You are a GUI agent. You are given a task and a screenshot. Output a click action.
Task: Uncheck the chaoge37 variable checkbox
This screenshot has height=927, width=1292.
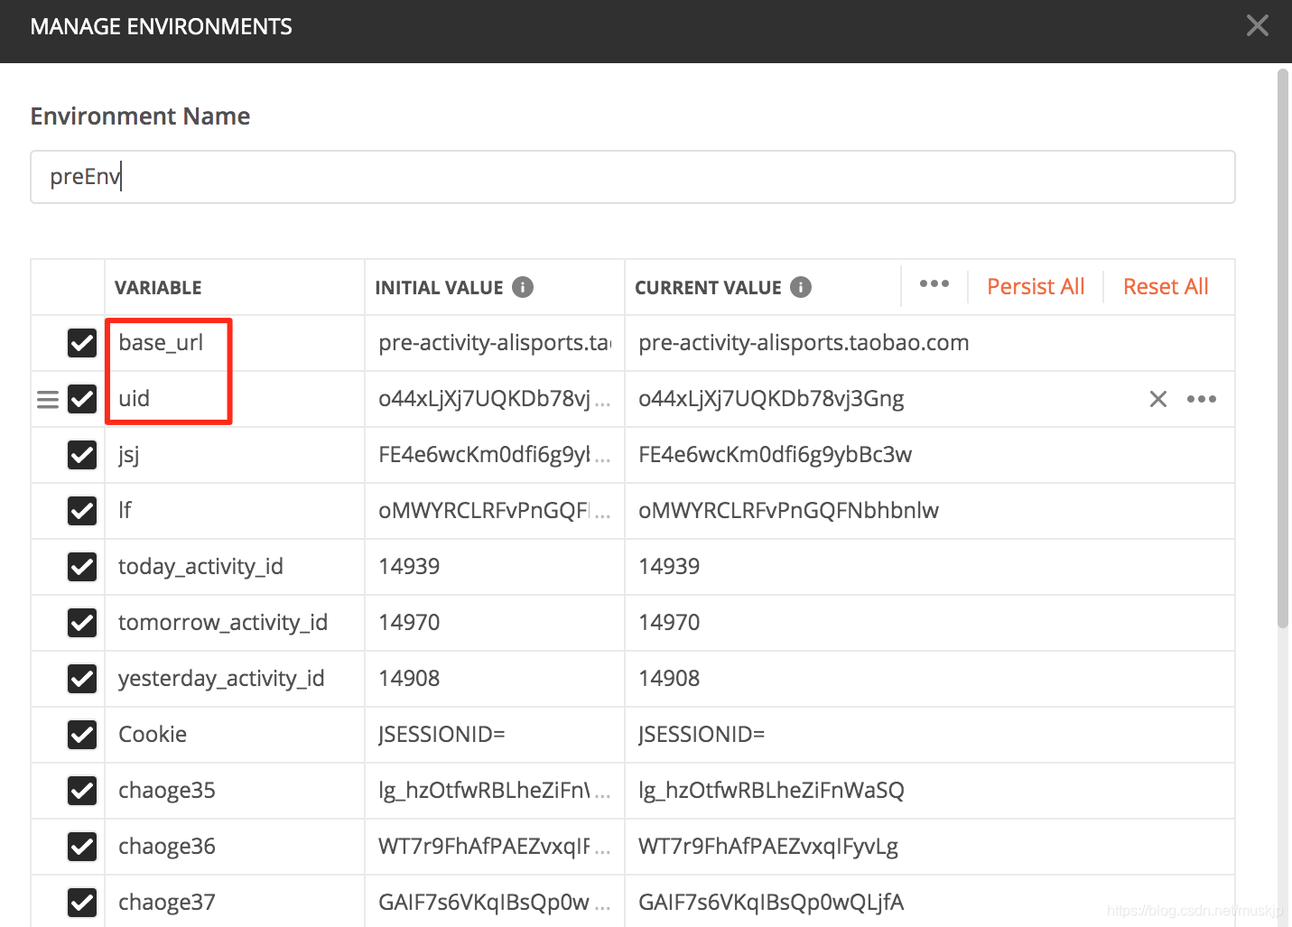tap(82, 903)
